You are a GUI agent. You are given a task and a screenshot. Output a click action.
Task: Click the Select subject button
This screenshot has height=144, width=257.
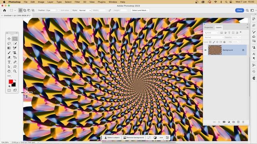coord(112,138)
